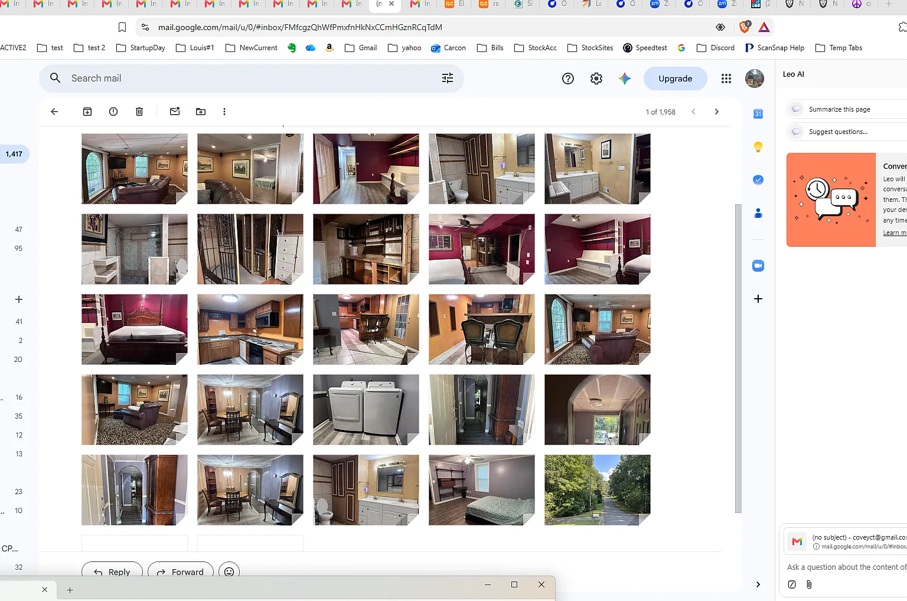Open StartupDay bookmarks folder
This screenshot has height=601, width=907.
141,48
